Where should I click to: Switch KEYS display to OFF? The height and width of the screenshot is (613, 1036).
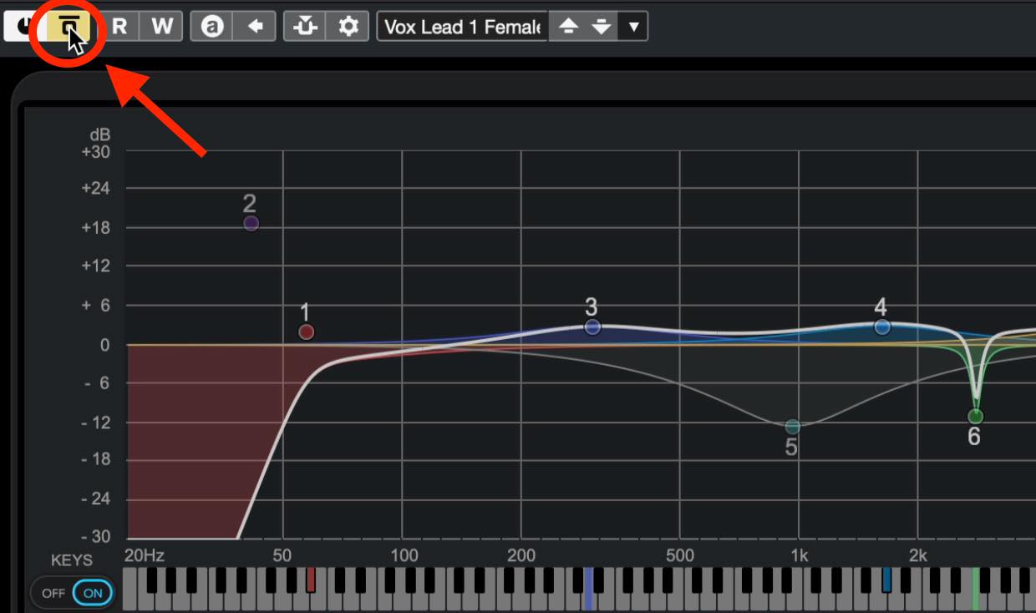pos(53,593)
